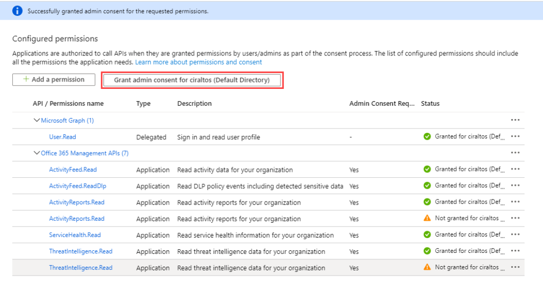Click Not granted for ciraltos text in ActivityReports.Read row
Image resolution: width=543 pixels, height=282 pixels.
[x=470, y=218]
